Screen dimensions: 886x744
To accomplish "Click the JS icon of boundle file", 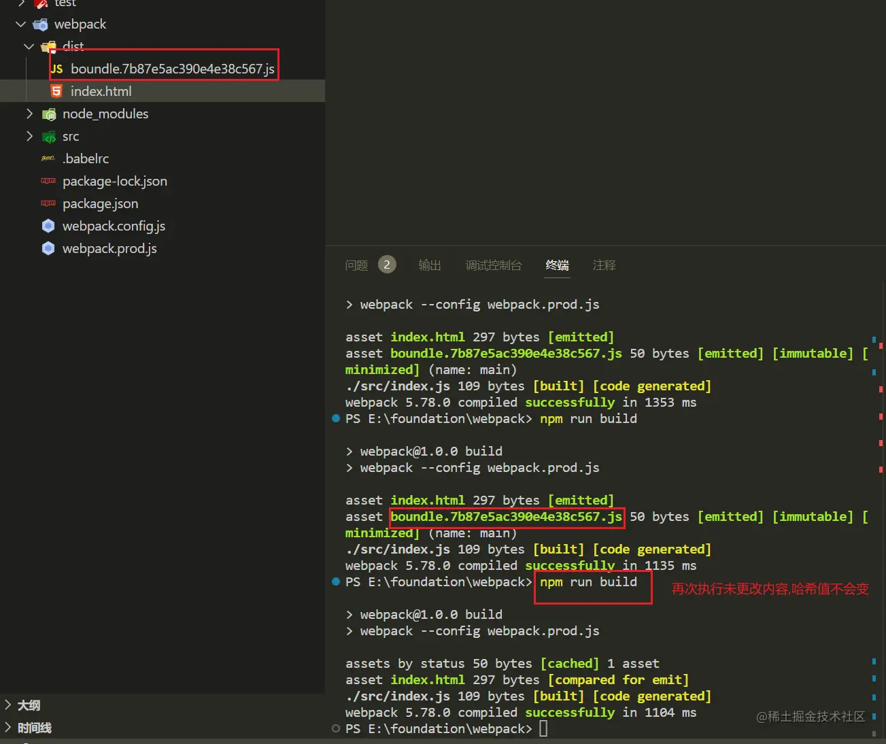I will tap(57, 69).
